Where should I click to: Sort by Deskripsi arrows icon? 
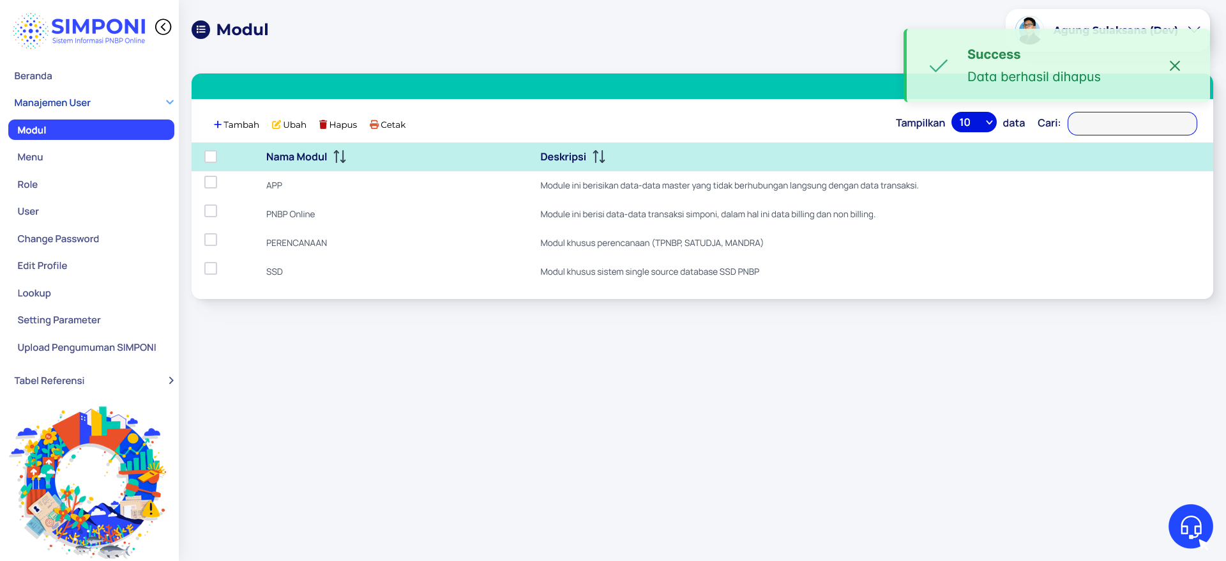(x=599, y=157)
